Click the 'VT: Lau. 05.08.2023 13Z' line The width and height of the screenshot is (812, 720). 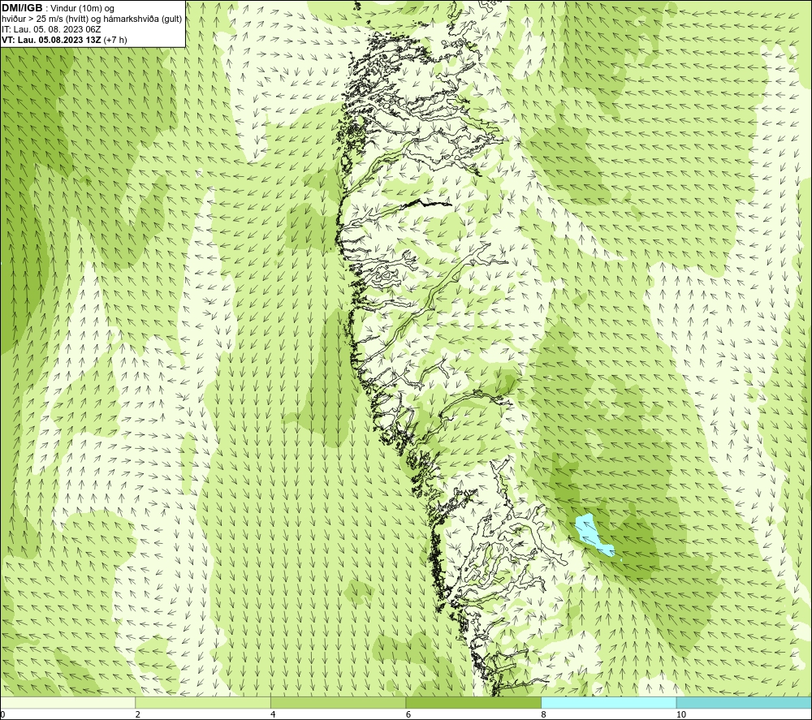[x=64, y=40]
